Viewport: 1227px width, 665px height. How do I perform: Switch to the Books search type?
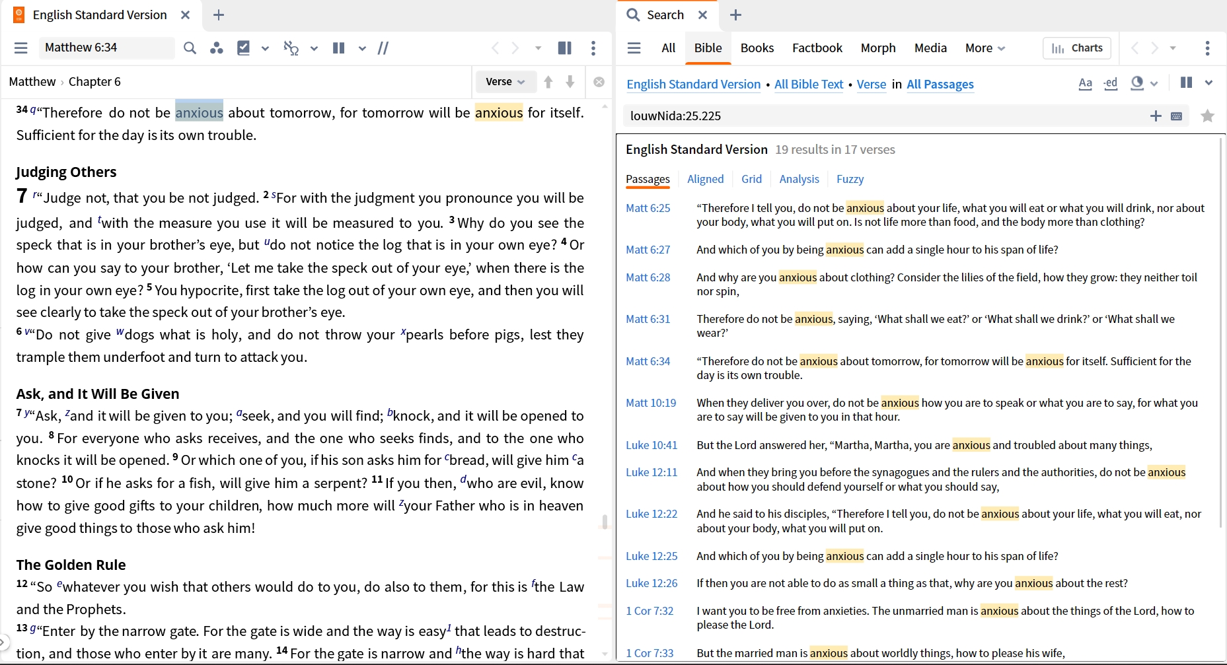[x=757, y=48]
